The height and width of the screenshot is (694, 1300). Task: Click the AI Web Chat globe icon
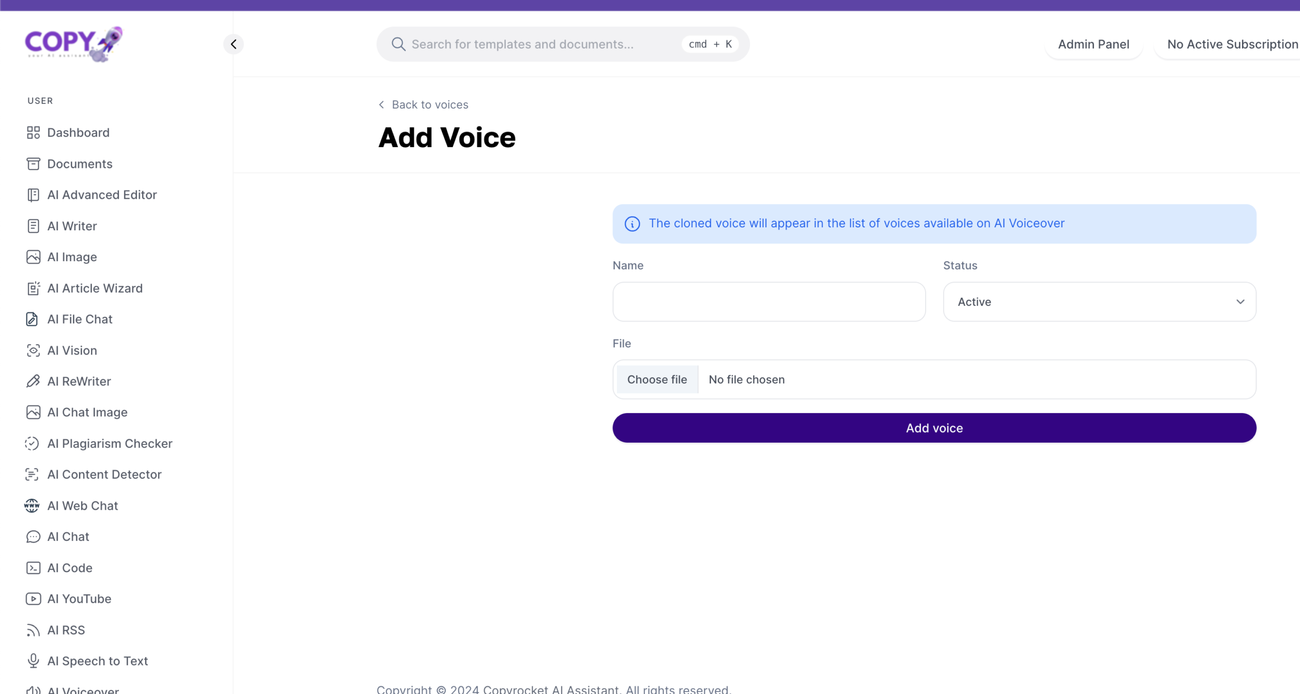pos(32,506)
